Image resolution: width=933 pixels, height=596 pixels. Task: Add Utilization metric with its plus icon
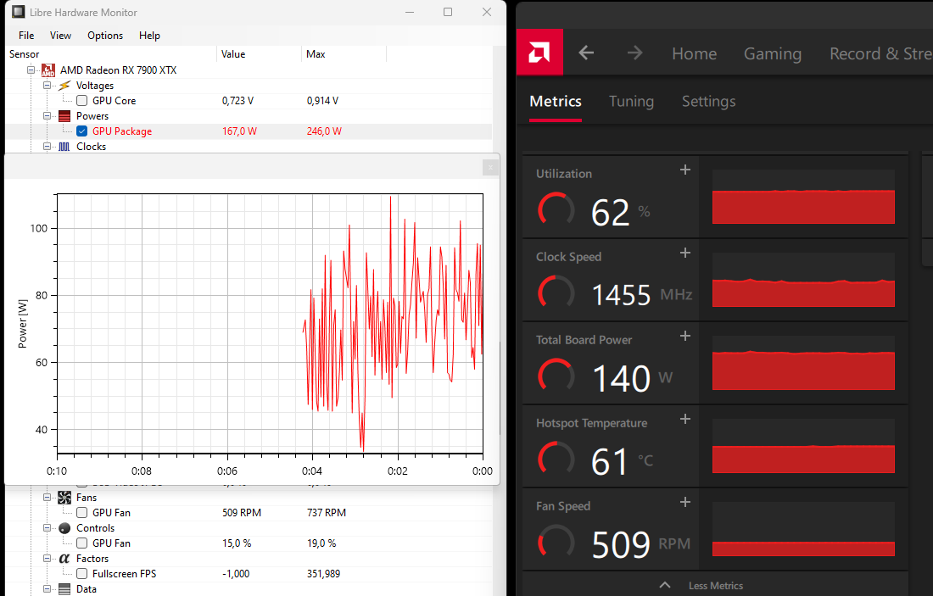point(684,170)
